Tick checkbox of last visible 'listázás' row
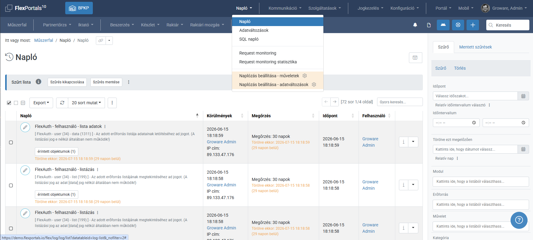This screenshot has width=533, height=240. pos(11,228)
